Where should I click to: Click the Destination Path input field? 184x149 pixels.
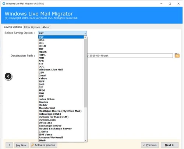click(x=130, y=56)
